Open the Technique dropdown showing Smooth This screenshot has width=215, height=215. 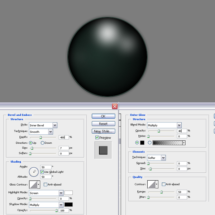click(41, 132)
